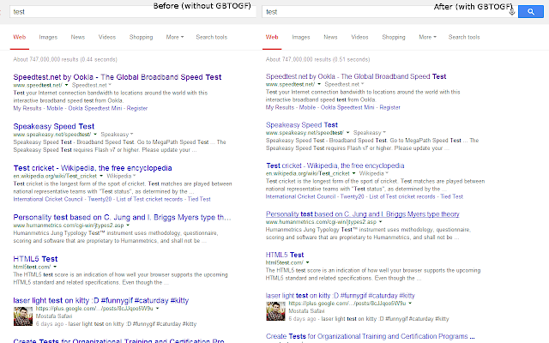Switch to Videos tab in the Before pane
The height and width of the screenshot is (343, 549).
point(106,37)
